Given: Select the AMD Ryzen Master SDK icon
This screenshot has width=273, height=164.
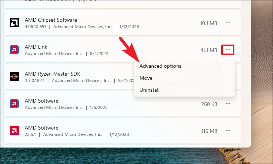Looking at the screenshot, I should pos(14,77).
